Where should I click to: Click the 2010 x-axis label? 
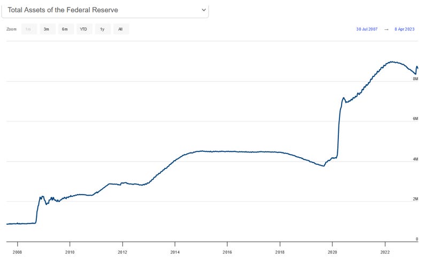[x=69, y=252]
